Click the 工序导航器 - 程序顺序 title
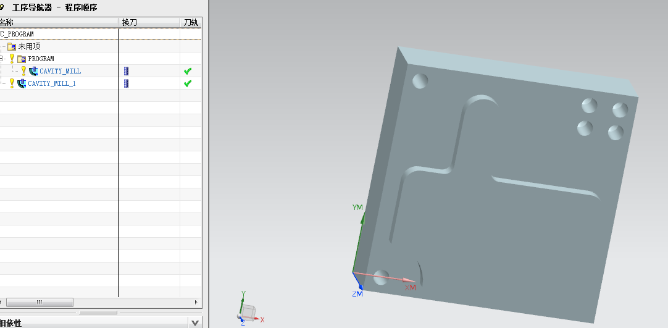The width and height of the screenshot is (668, 328). coord(54,7)
